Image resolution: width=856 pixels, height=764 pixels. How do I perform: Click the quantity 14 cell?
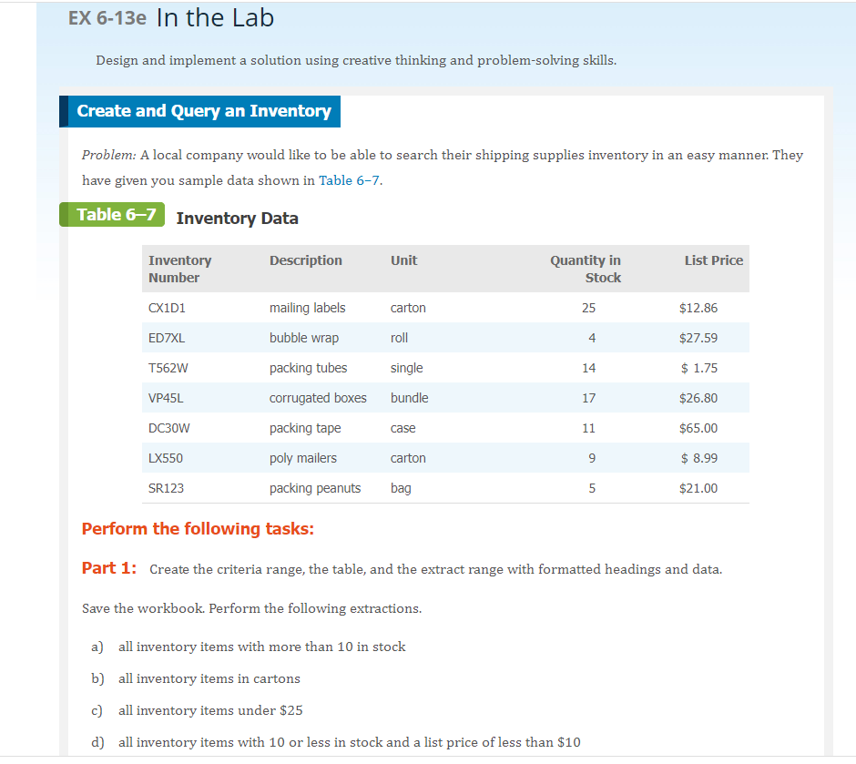pos(588,368)
